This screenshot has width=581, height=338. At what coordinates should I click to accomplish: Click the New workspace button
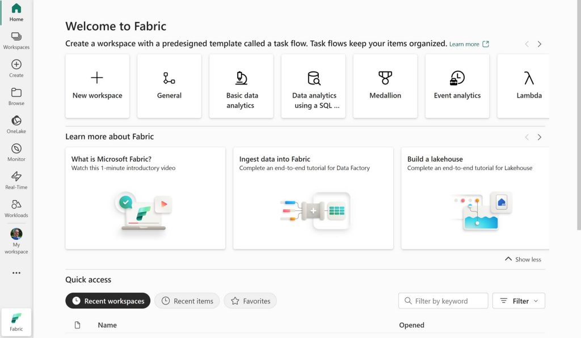point(98,86)
